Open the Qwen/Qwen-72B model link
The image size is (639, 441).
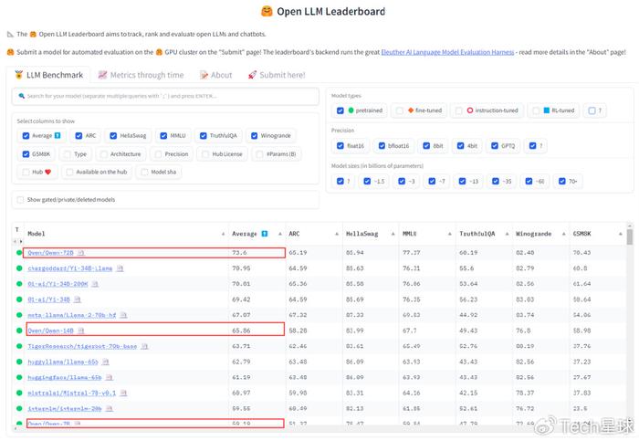click(x=50, y=253)
